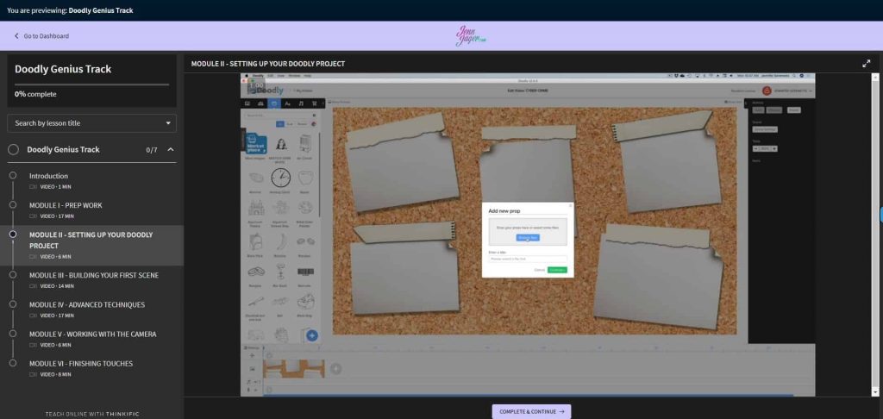883x419 pixels.
Task: Open the Doodly Text (Aa) tab icon
Action: 287,103
